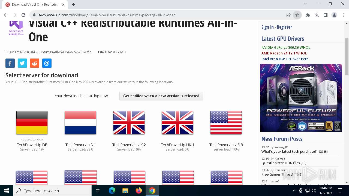Click Chrome icon in the taskbar
The width and height of the screenshot is (349, 196).
[x=152, y=191]
